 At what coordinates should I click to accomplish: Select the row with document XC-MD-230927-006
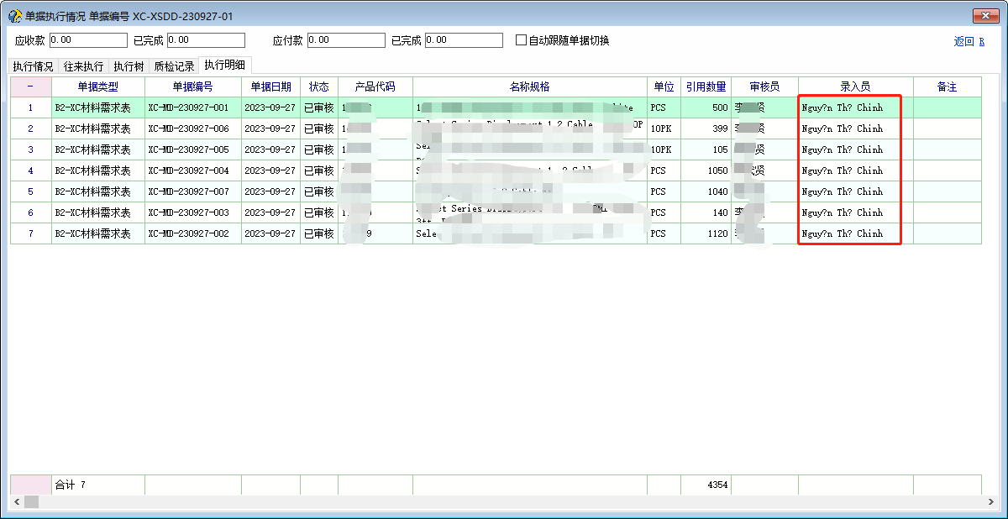pos(192,128)
